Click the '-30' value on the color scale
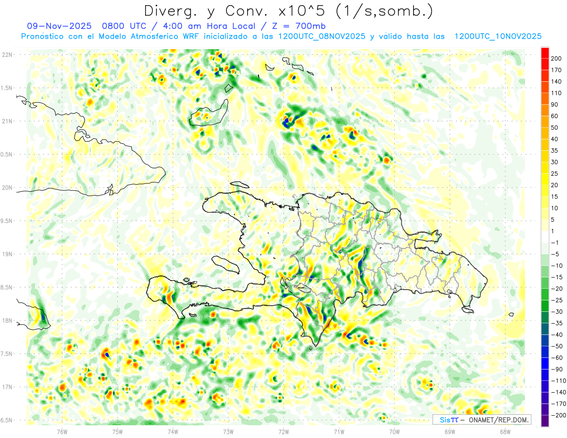This screenshot has width=567, height=438. click(x=557, y=311)
